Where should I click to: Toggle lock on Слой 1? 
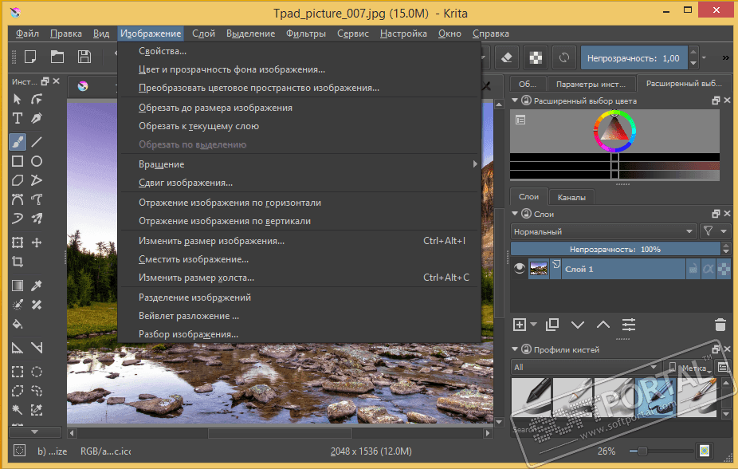pyautogui.click(x=693, y=269)
